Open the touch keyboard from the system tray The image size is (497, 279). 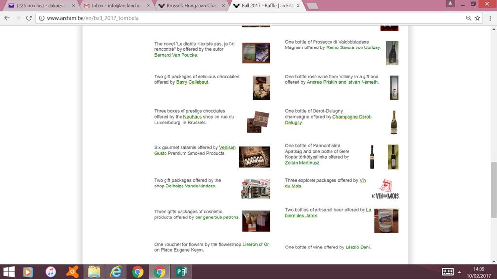(x=447, y=272)
